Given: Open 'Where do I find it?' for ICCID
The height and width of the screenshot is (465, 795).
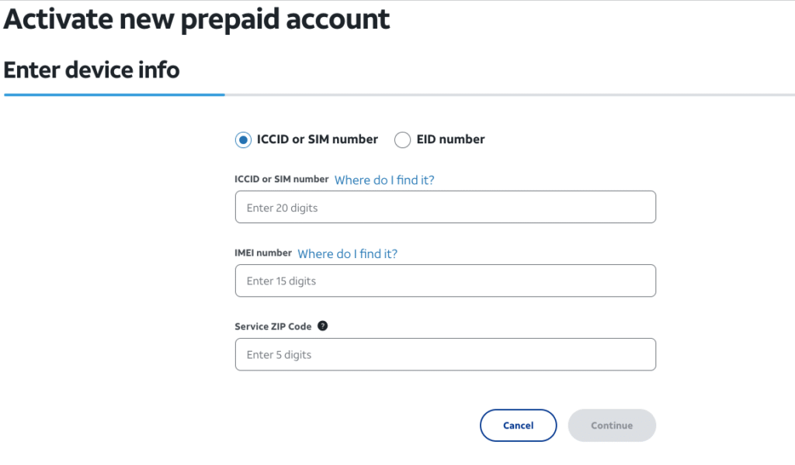Looking at the screenshot, I should coord(384,180).
